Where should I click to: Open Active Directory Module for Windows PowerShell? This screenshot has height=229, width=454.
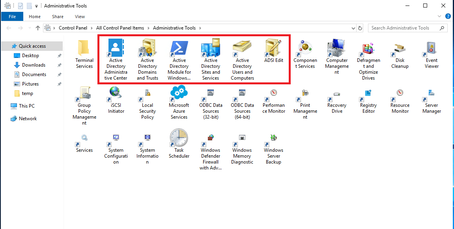pos(179,60)
